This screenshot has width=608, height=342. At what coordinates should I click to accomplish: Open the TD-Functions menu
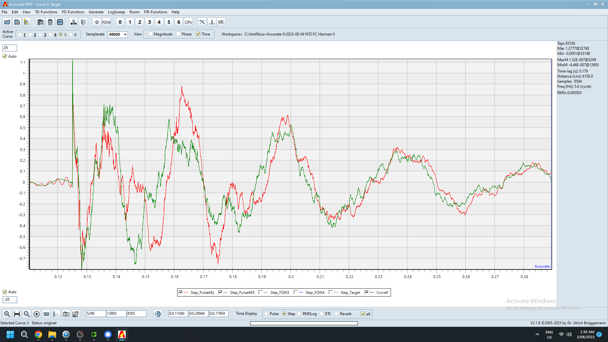pos(46,12)
